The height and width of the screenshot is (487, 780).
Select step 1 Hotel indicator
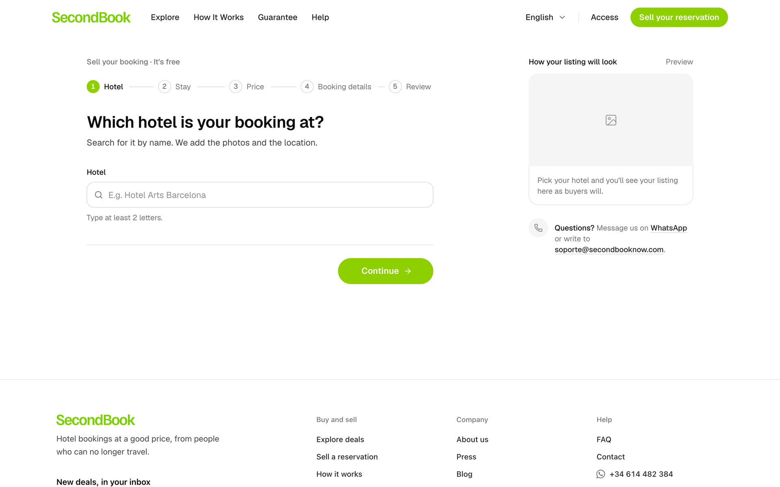[93, 86]
